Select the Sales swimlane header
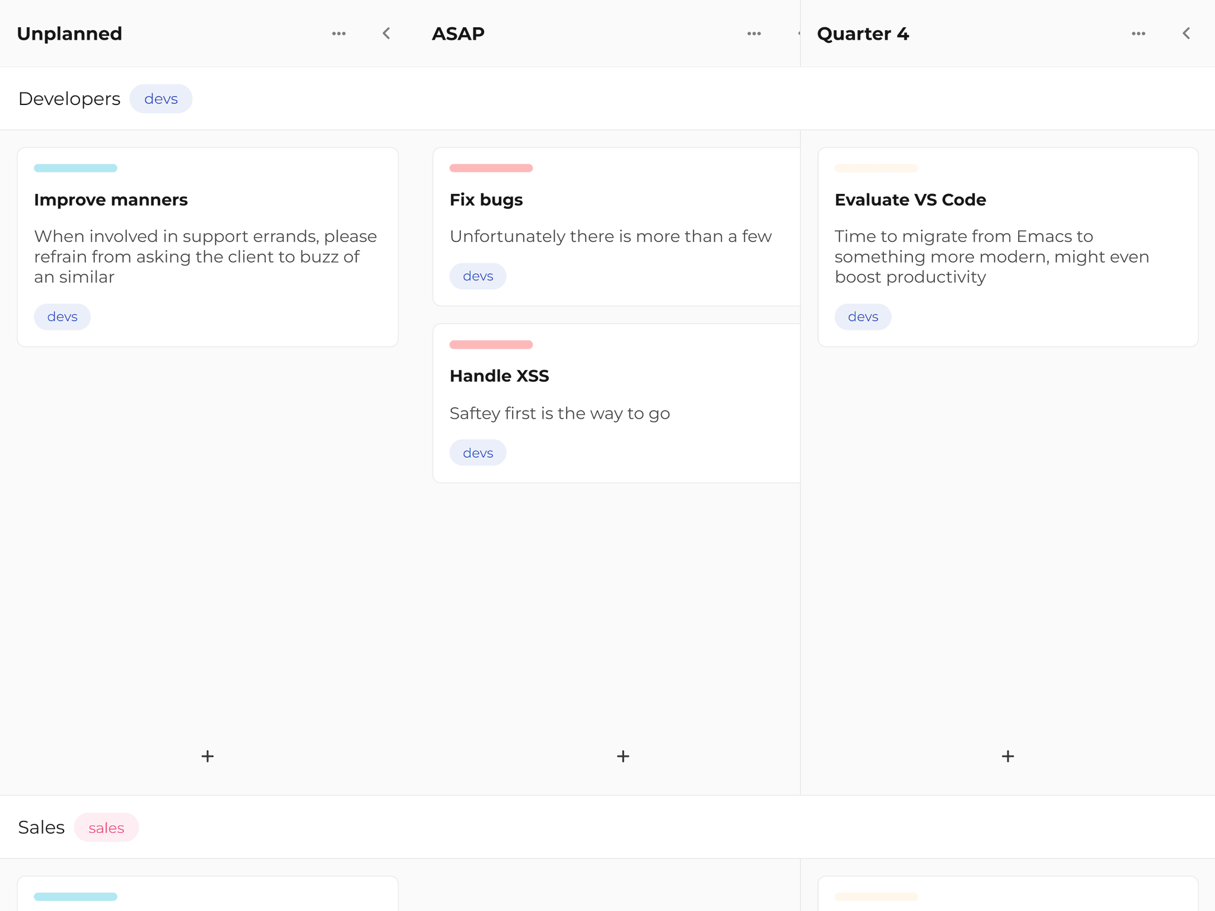This screenshot has height=911, width=1215. (x=41, y=827)
